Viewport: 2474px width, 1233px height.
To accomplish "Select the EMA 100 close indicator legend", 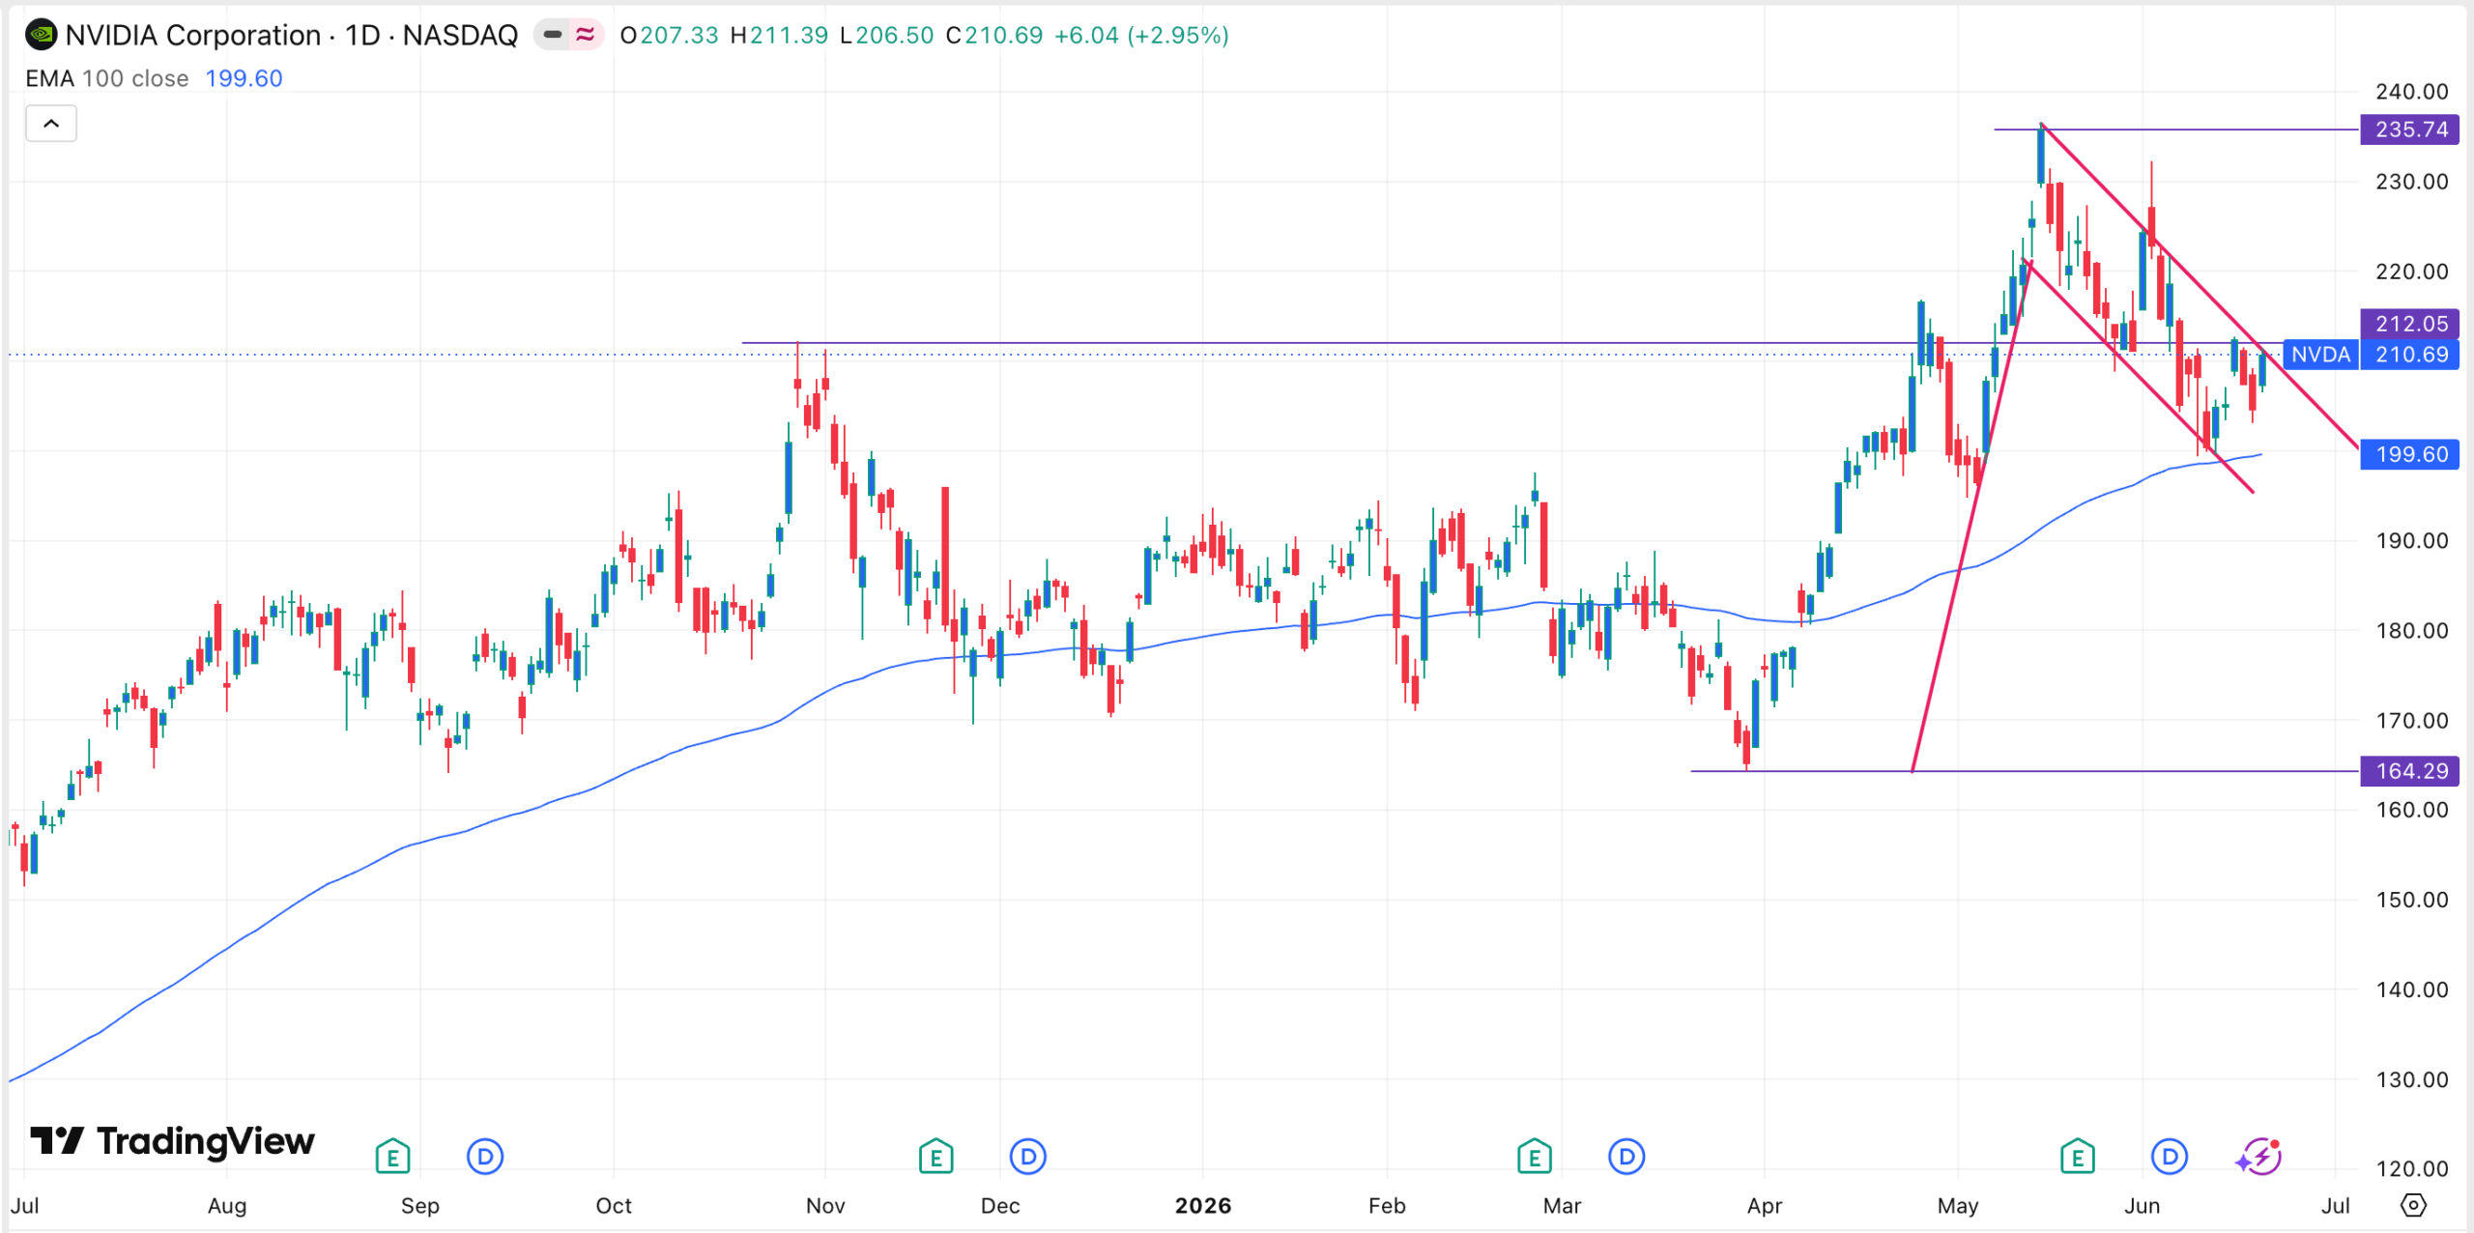I will (x=107, y=78).
